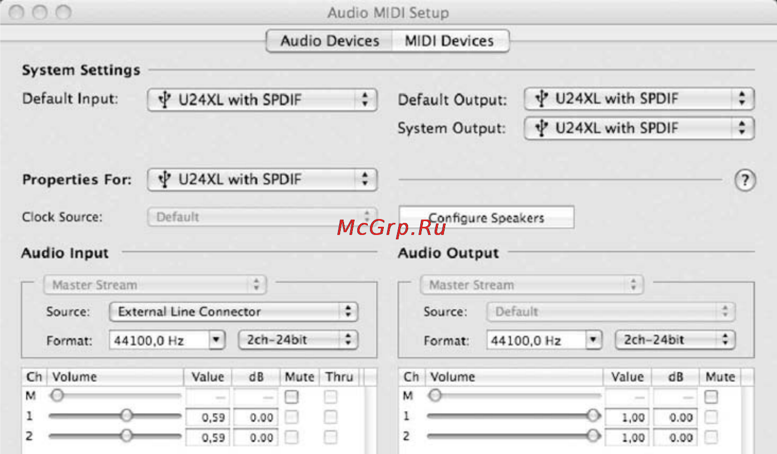
Task: Click Audio Input channel 2 Value field
Action: point(208,437)
